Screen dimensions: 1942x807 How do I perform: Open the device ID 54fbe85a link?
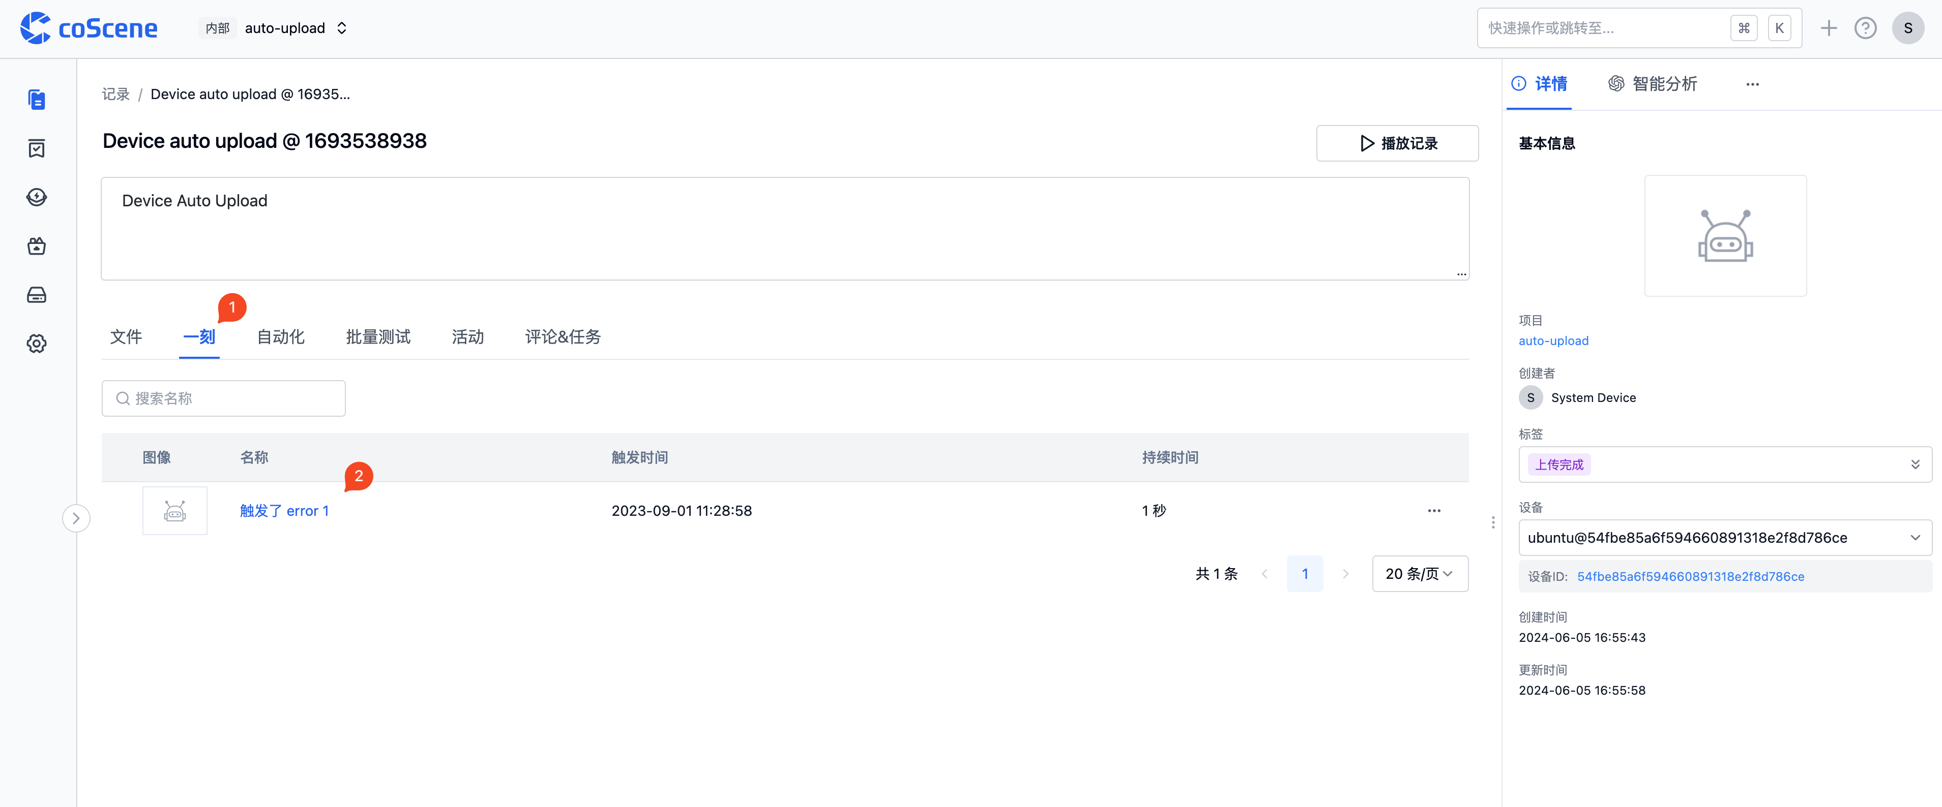coord(1690,576)
